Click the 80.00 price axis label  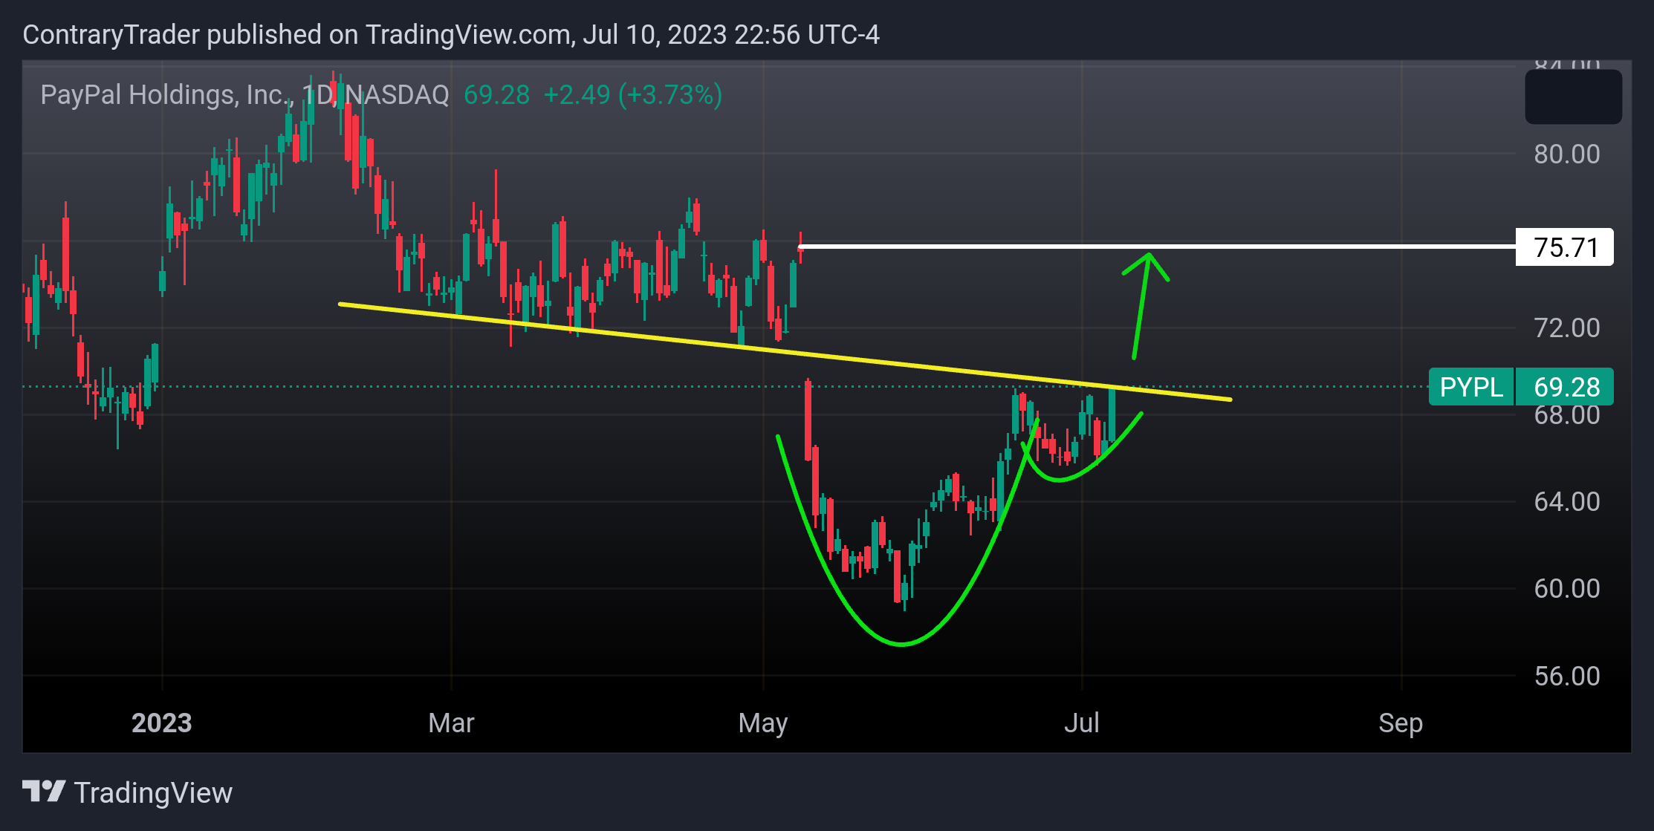point(1566,154)
